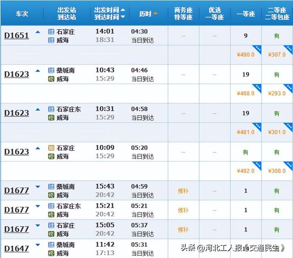Sort by 出发时间 column header
This screenshot has width=293, height=258.
pyautogui.click(x=109, y=10)
